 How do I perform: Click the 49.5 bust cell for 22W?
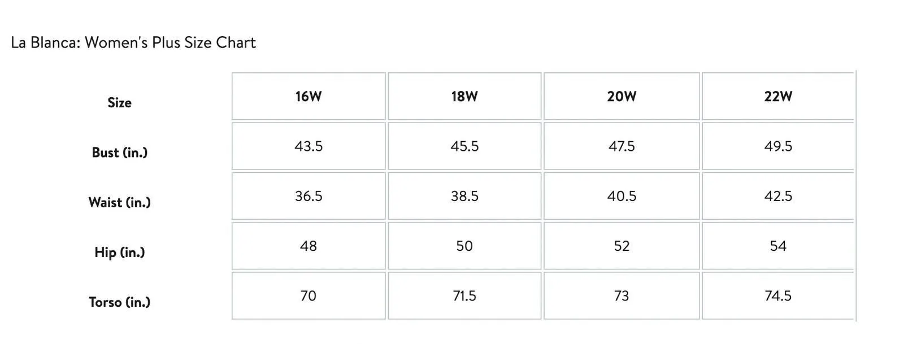(778, 146)
